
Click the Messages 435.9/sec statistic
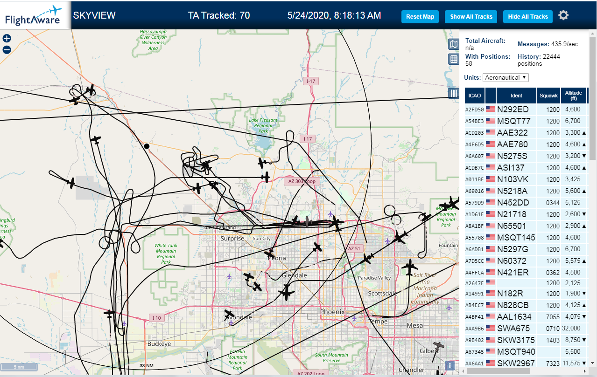point(548,44)
